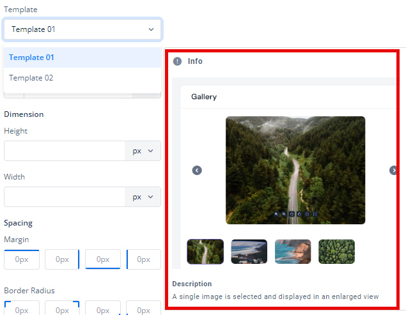Screen dimensions: 406x315
Task: Click the circular rotate icon beside the magnifiers
Action: (x=292, y=214)
